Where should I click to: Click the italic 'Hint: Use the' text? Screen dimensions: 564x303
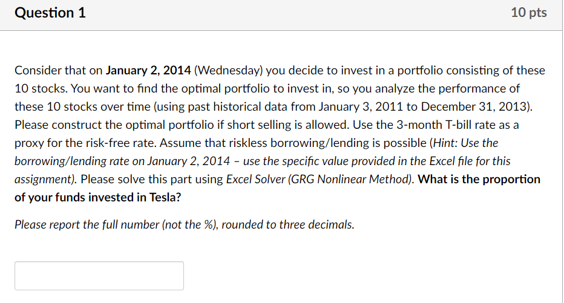tap(466, 143)
